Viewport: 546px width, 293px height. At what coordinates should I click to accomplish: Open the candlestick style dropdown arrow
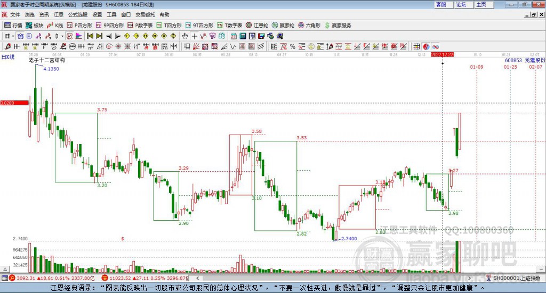tap(62, 36)
